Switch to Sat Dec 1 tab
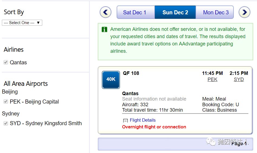The height and width of the screenshot is (153, 257). 135,12
